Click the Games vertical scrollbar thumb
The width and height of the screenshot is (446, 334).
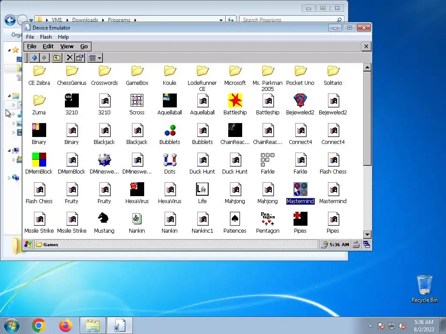click(367, 118)
